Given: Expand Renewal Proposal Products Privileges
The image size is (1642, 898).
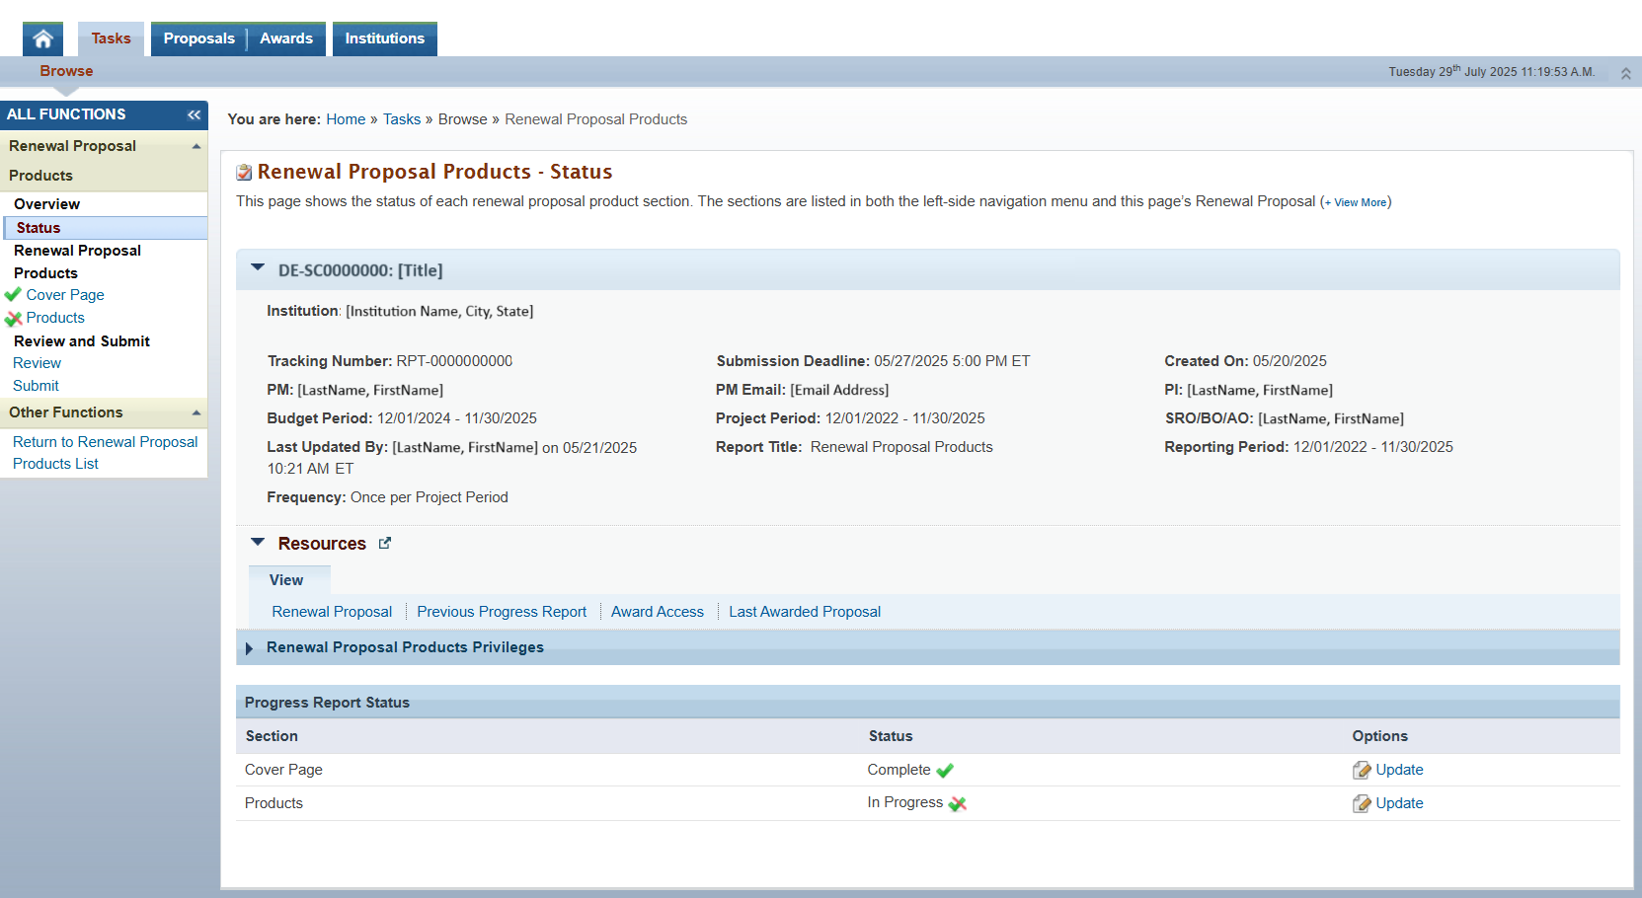Looking at the screenshot, I should (x=250, y=648).
